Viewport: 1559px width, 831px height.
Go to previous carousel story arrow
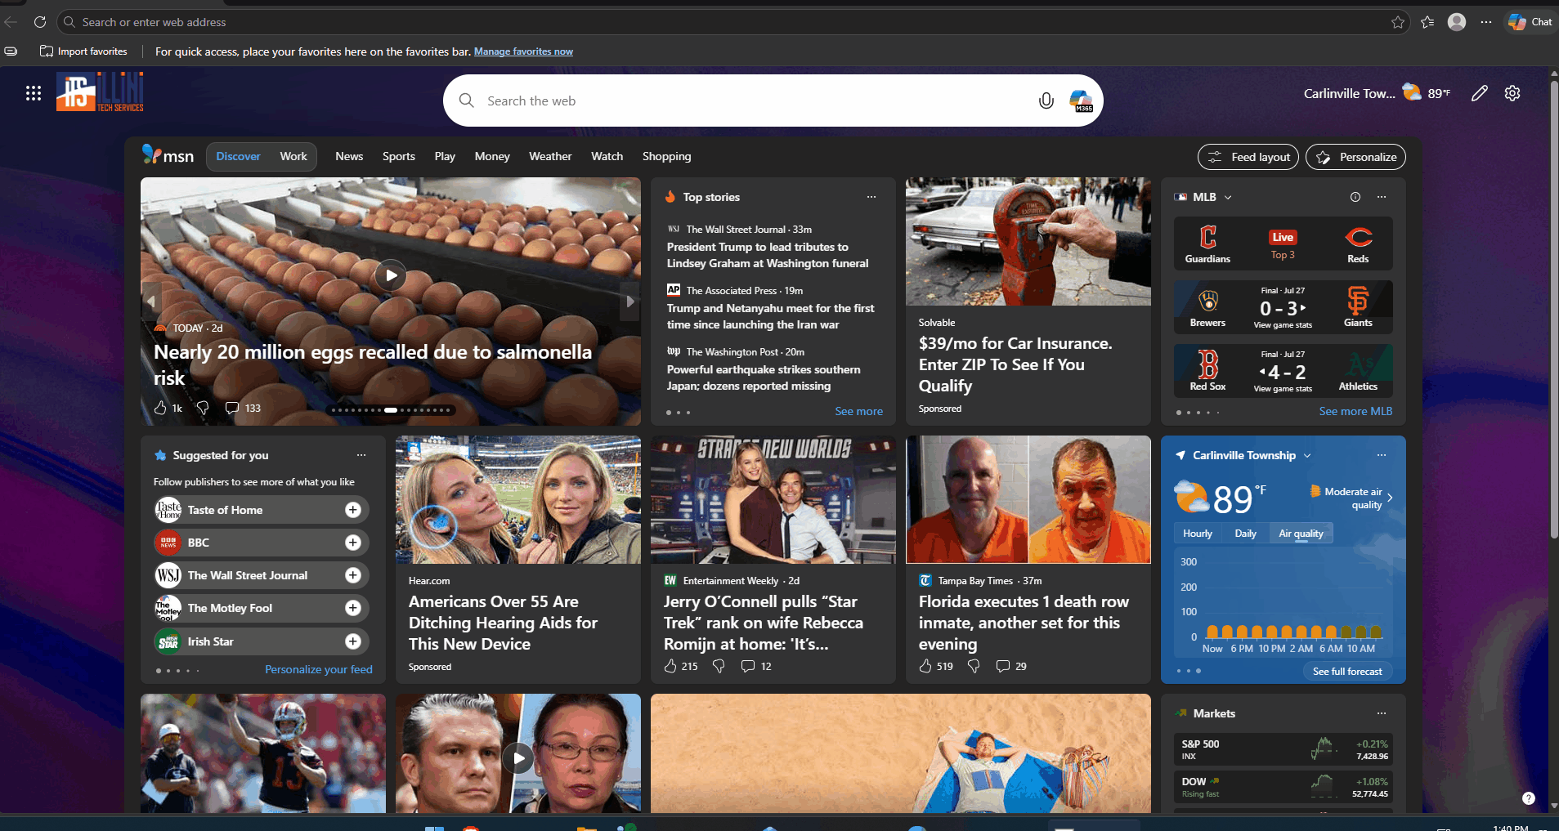click(x=151, y=302)
